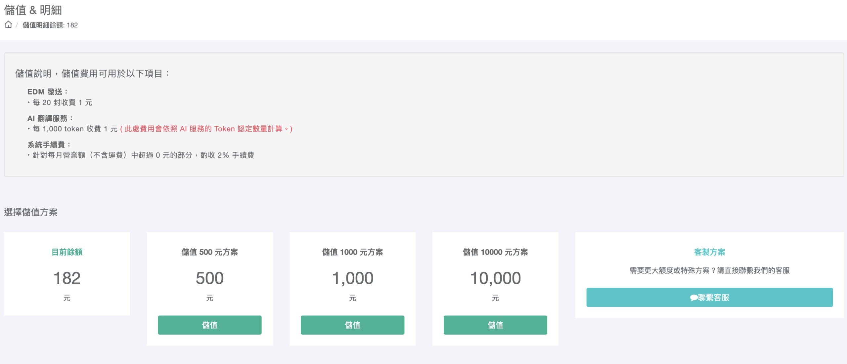Click the 儲值 500 元方案 card title
The height and width of the screenshot is (364, 847).
[x=209, y=252]
